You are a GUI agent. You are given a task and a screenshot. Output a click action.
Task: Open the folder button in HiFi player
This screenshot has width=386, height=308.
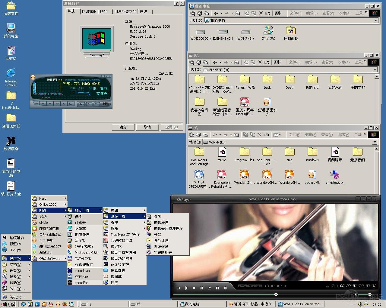click(x=71, y=103)
